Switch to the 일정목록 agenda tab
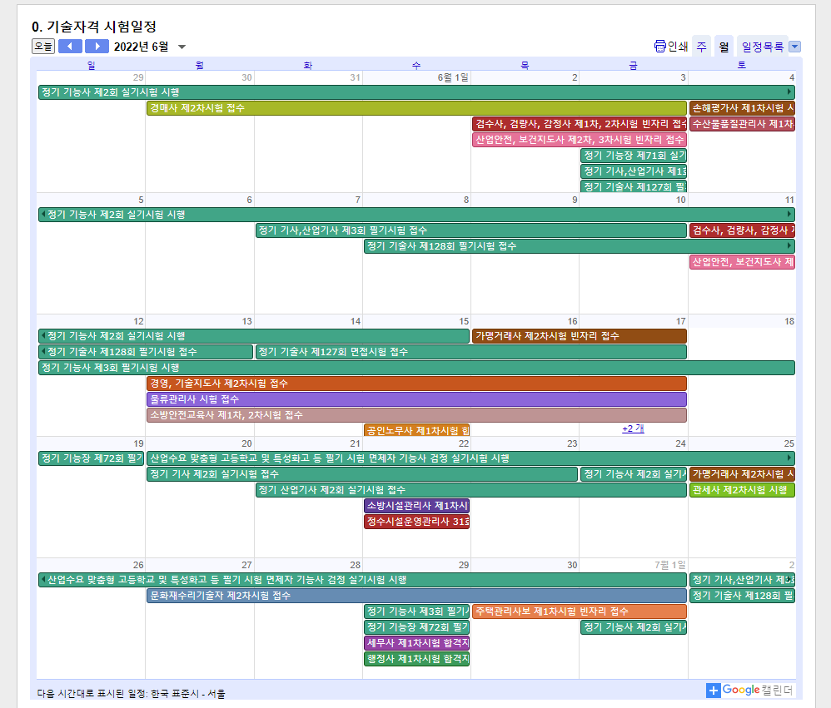This screenshot has width=831, height=708. tap(762, 47)
